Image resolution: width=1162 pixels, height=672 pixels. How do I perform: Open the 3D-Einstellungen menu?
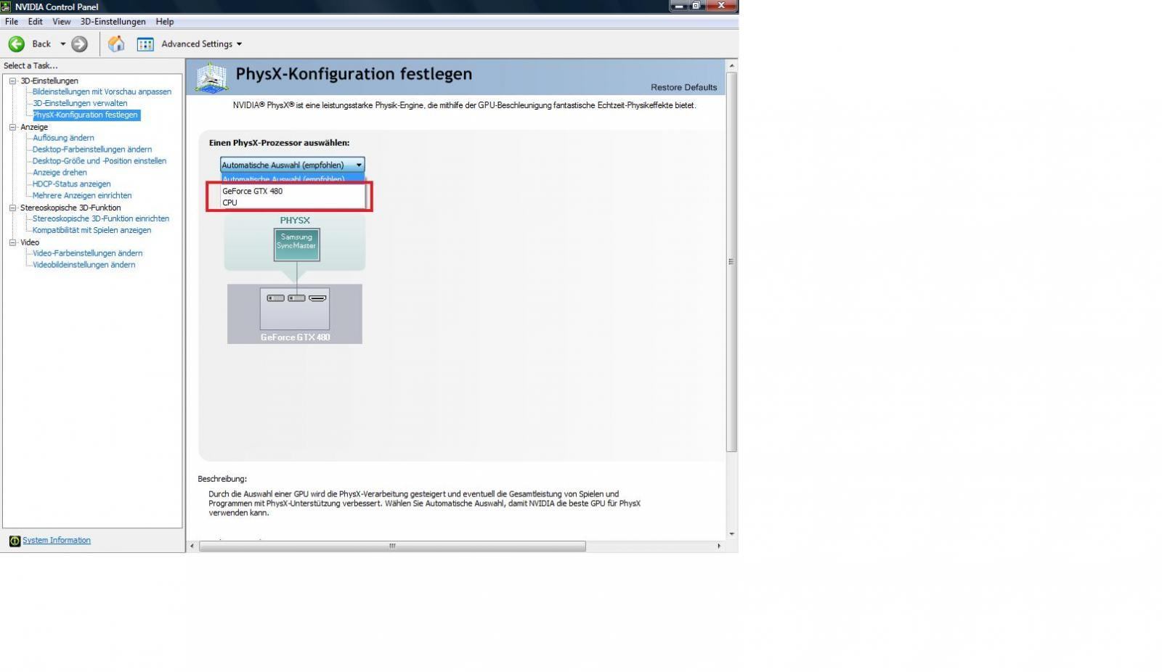coord(113,22)
